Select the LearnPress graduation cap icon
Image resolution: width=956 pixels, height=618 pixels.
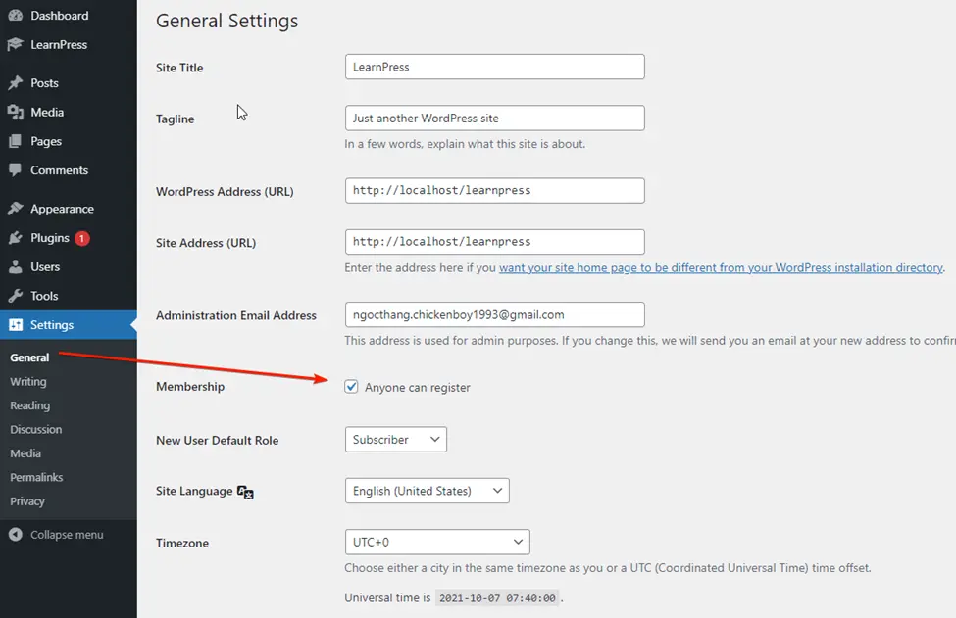[x=16, y=44]
